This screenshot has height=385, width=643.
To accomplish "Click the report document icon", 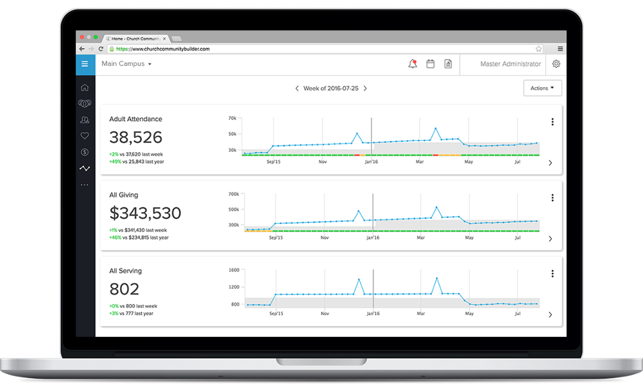I will (447, 64).
